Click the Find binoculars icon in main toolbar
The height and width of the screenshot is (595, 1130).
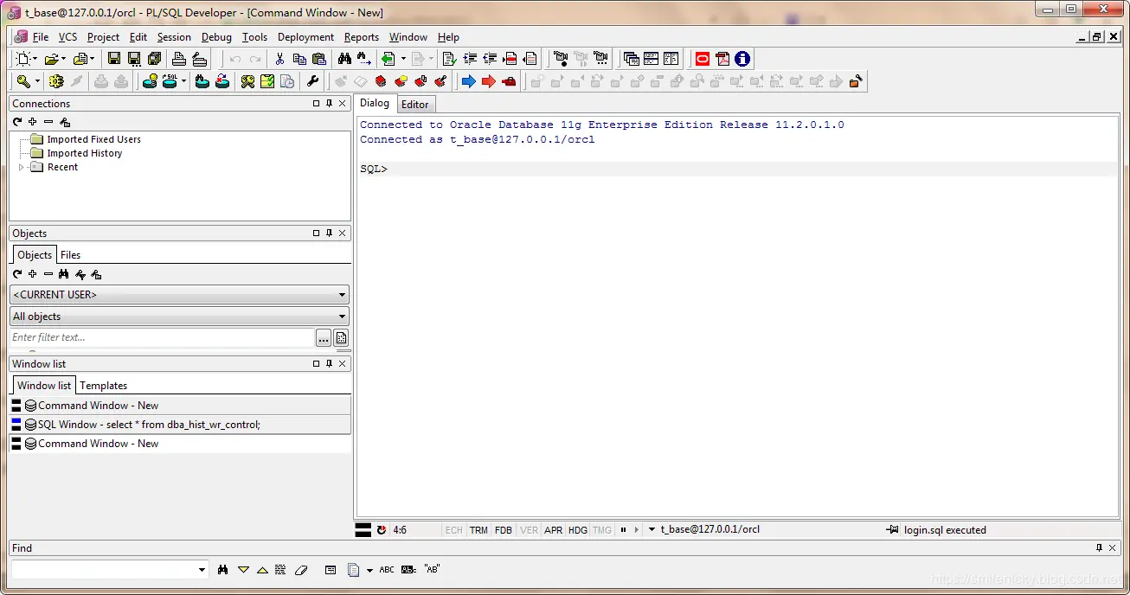(344, 59)
